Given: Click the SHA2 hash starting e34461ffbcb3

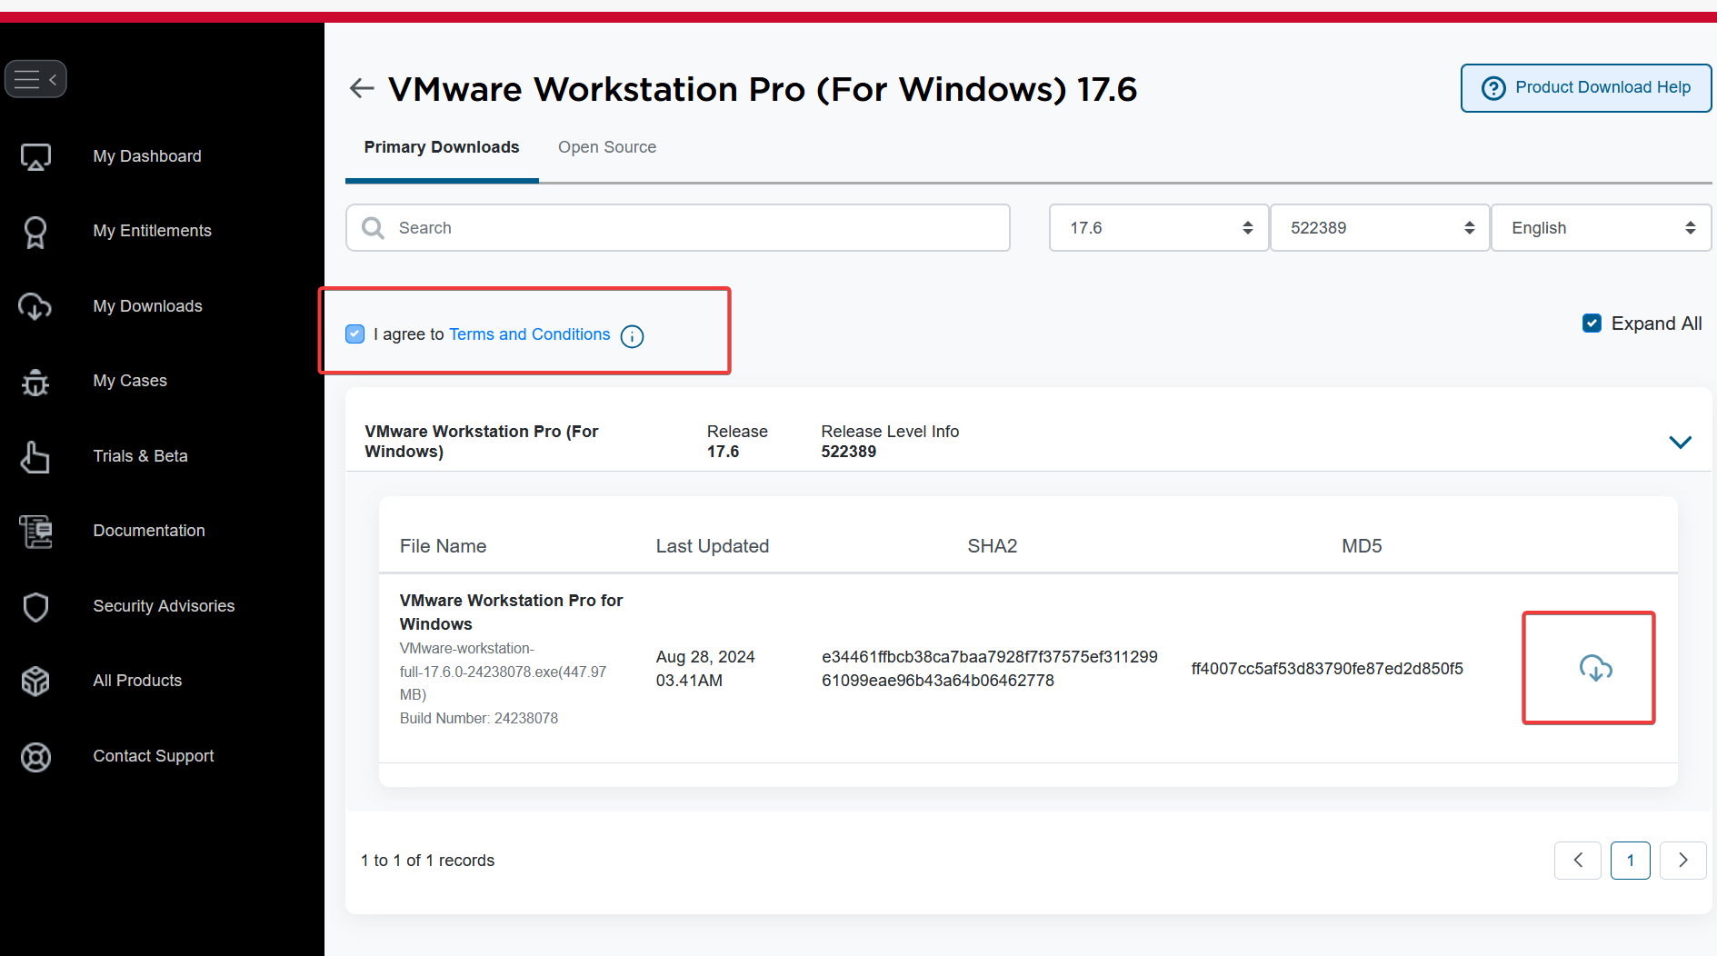Looking at the screenshot, I should click(x=990, y=669).
